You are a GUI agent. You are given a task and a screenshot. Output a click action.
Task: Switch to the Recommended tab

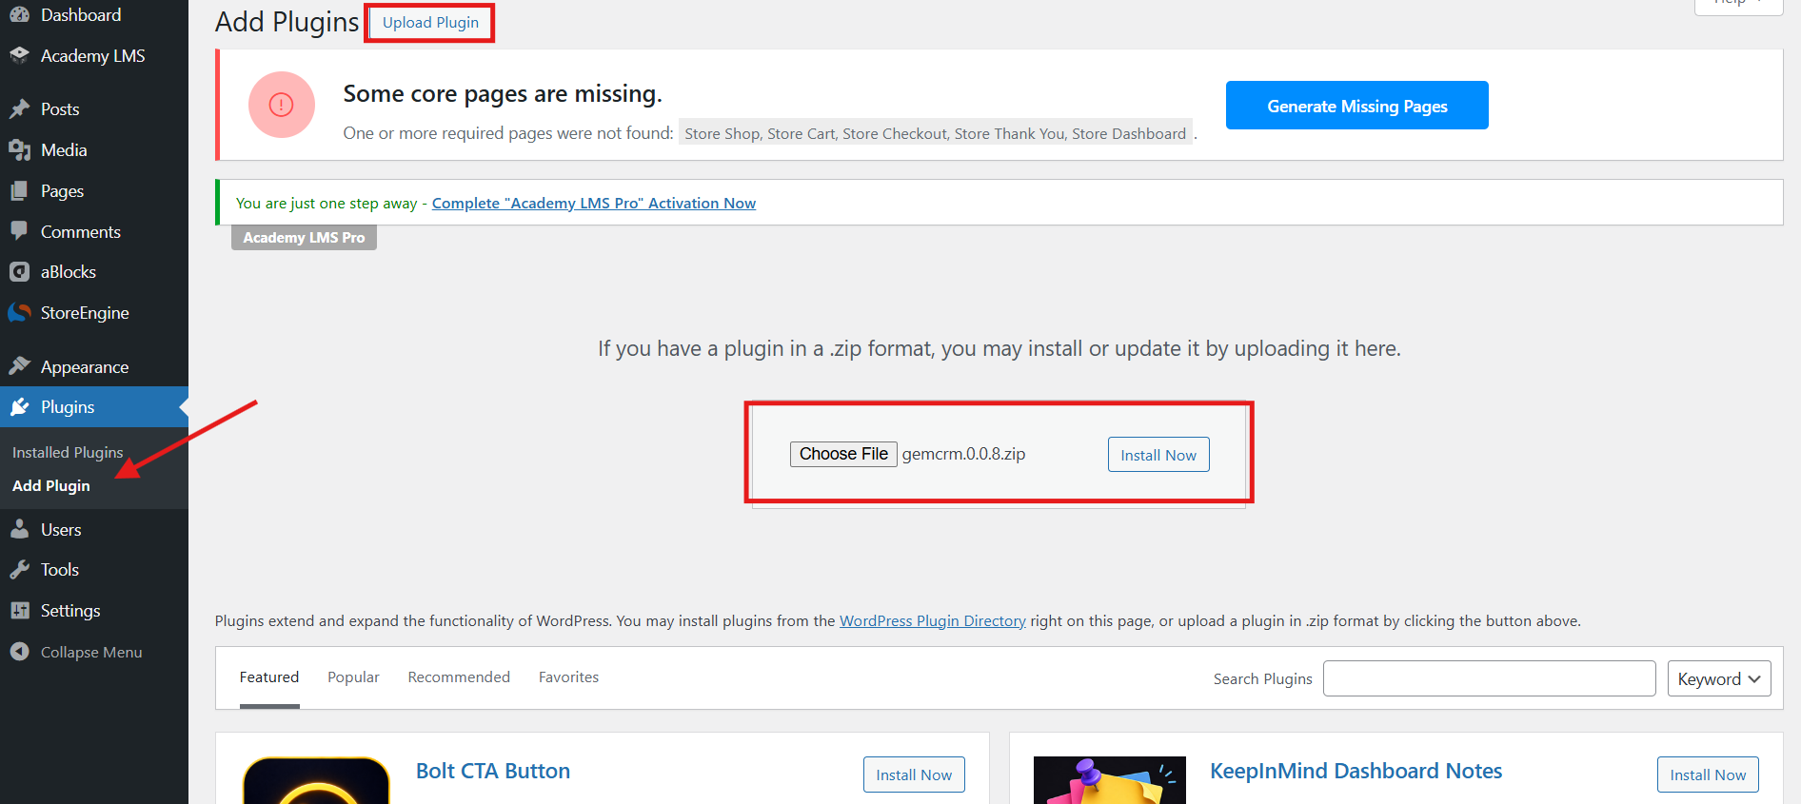pos(459,677)
